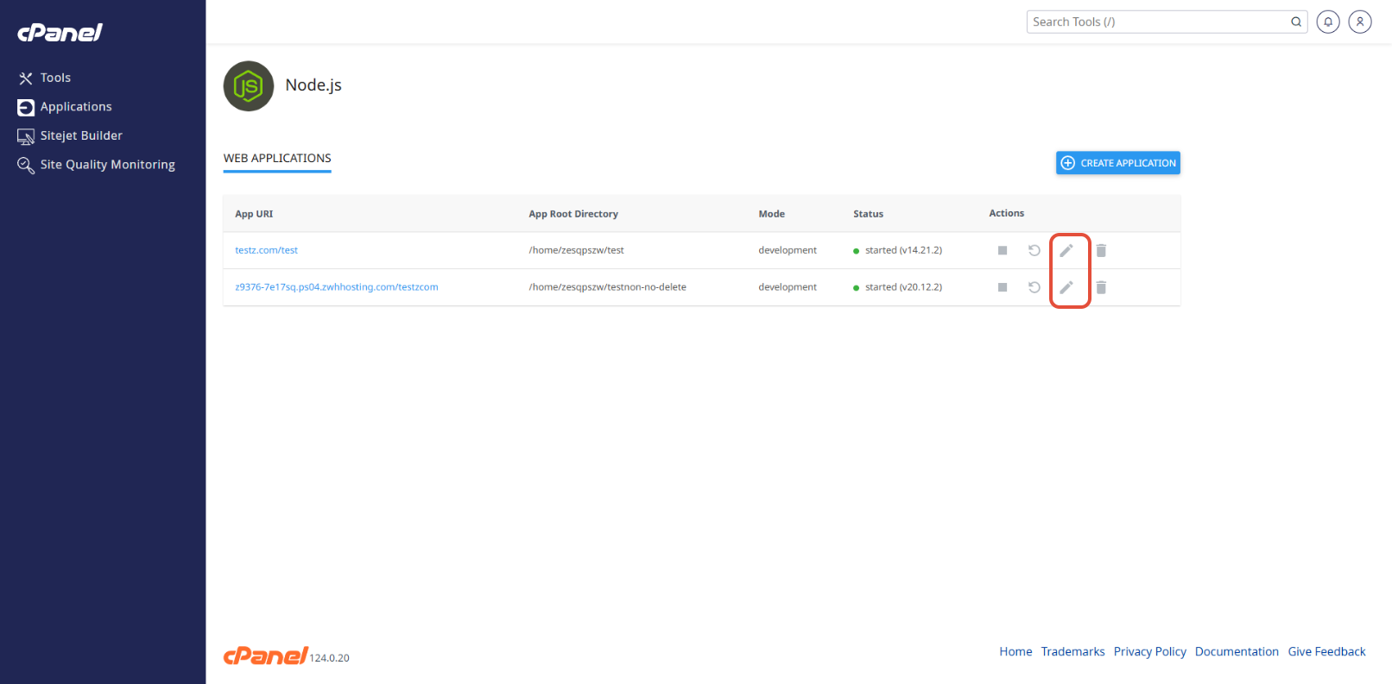Screen dimensions: 1392x684
Task: Click development mode for testnon-no-delete row
Action: coord(788,287)
